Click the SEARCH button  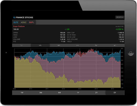120,17
